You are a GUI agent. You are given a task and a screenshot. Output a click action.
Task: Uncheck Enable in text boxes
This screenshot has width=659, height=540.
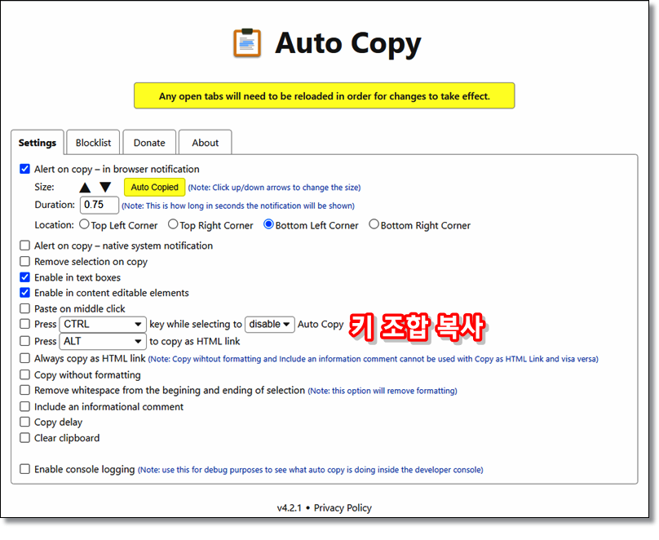click(24, 277)
